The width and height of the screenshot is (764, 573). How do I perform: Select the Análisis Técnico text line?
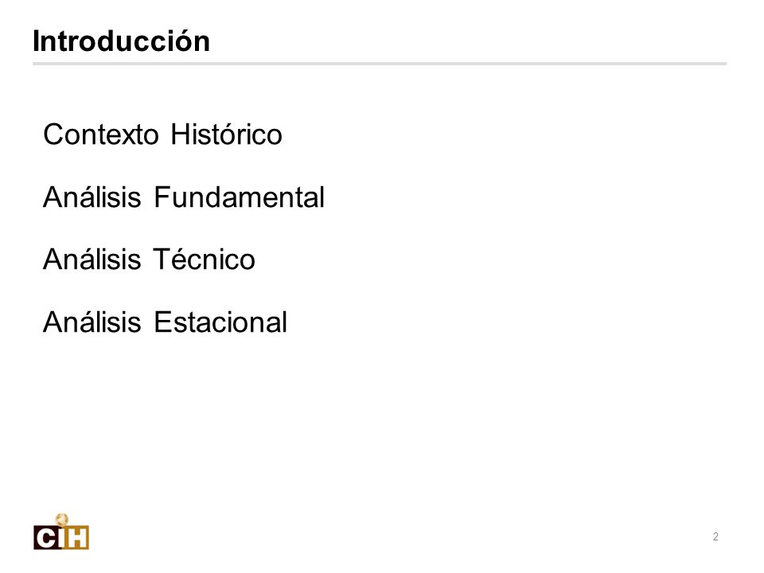click(149, 258)
